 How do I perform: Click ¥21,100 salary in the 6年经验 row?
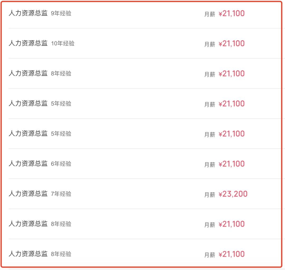pyautogui.click(x=232, y=164)
